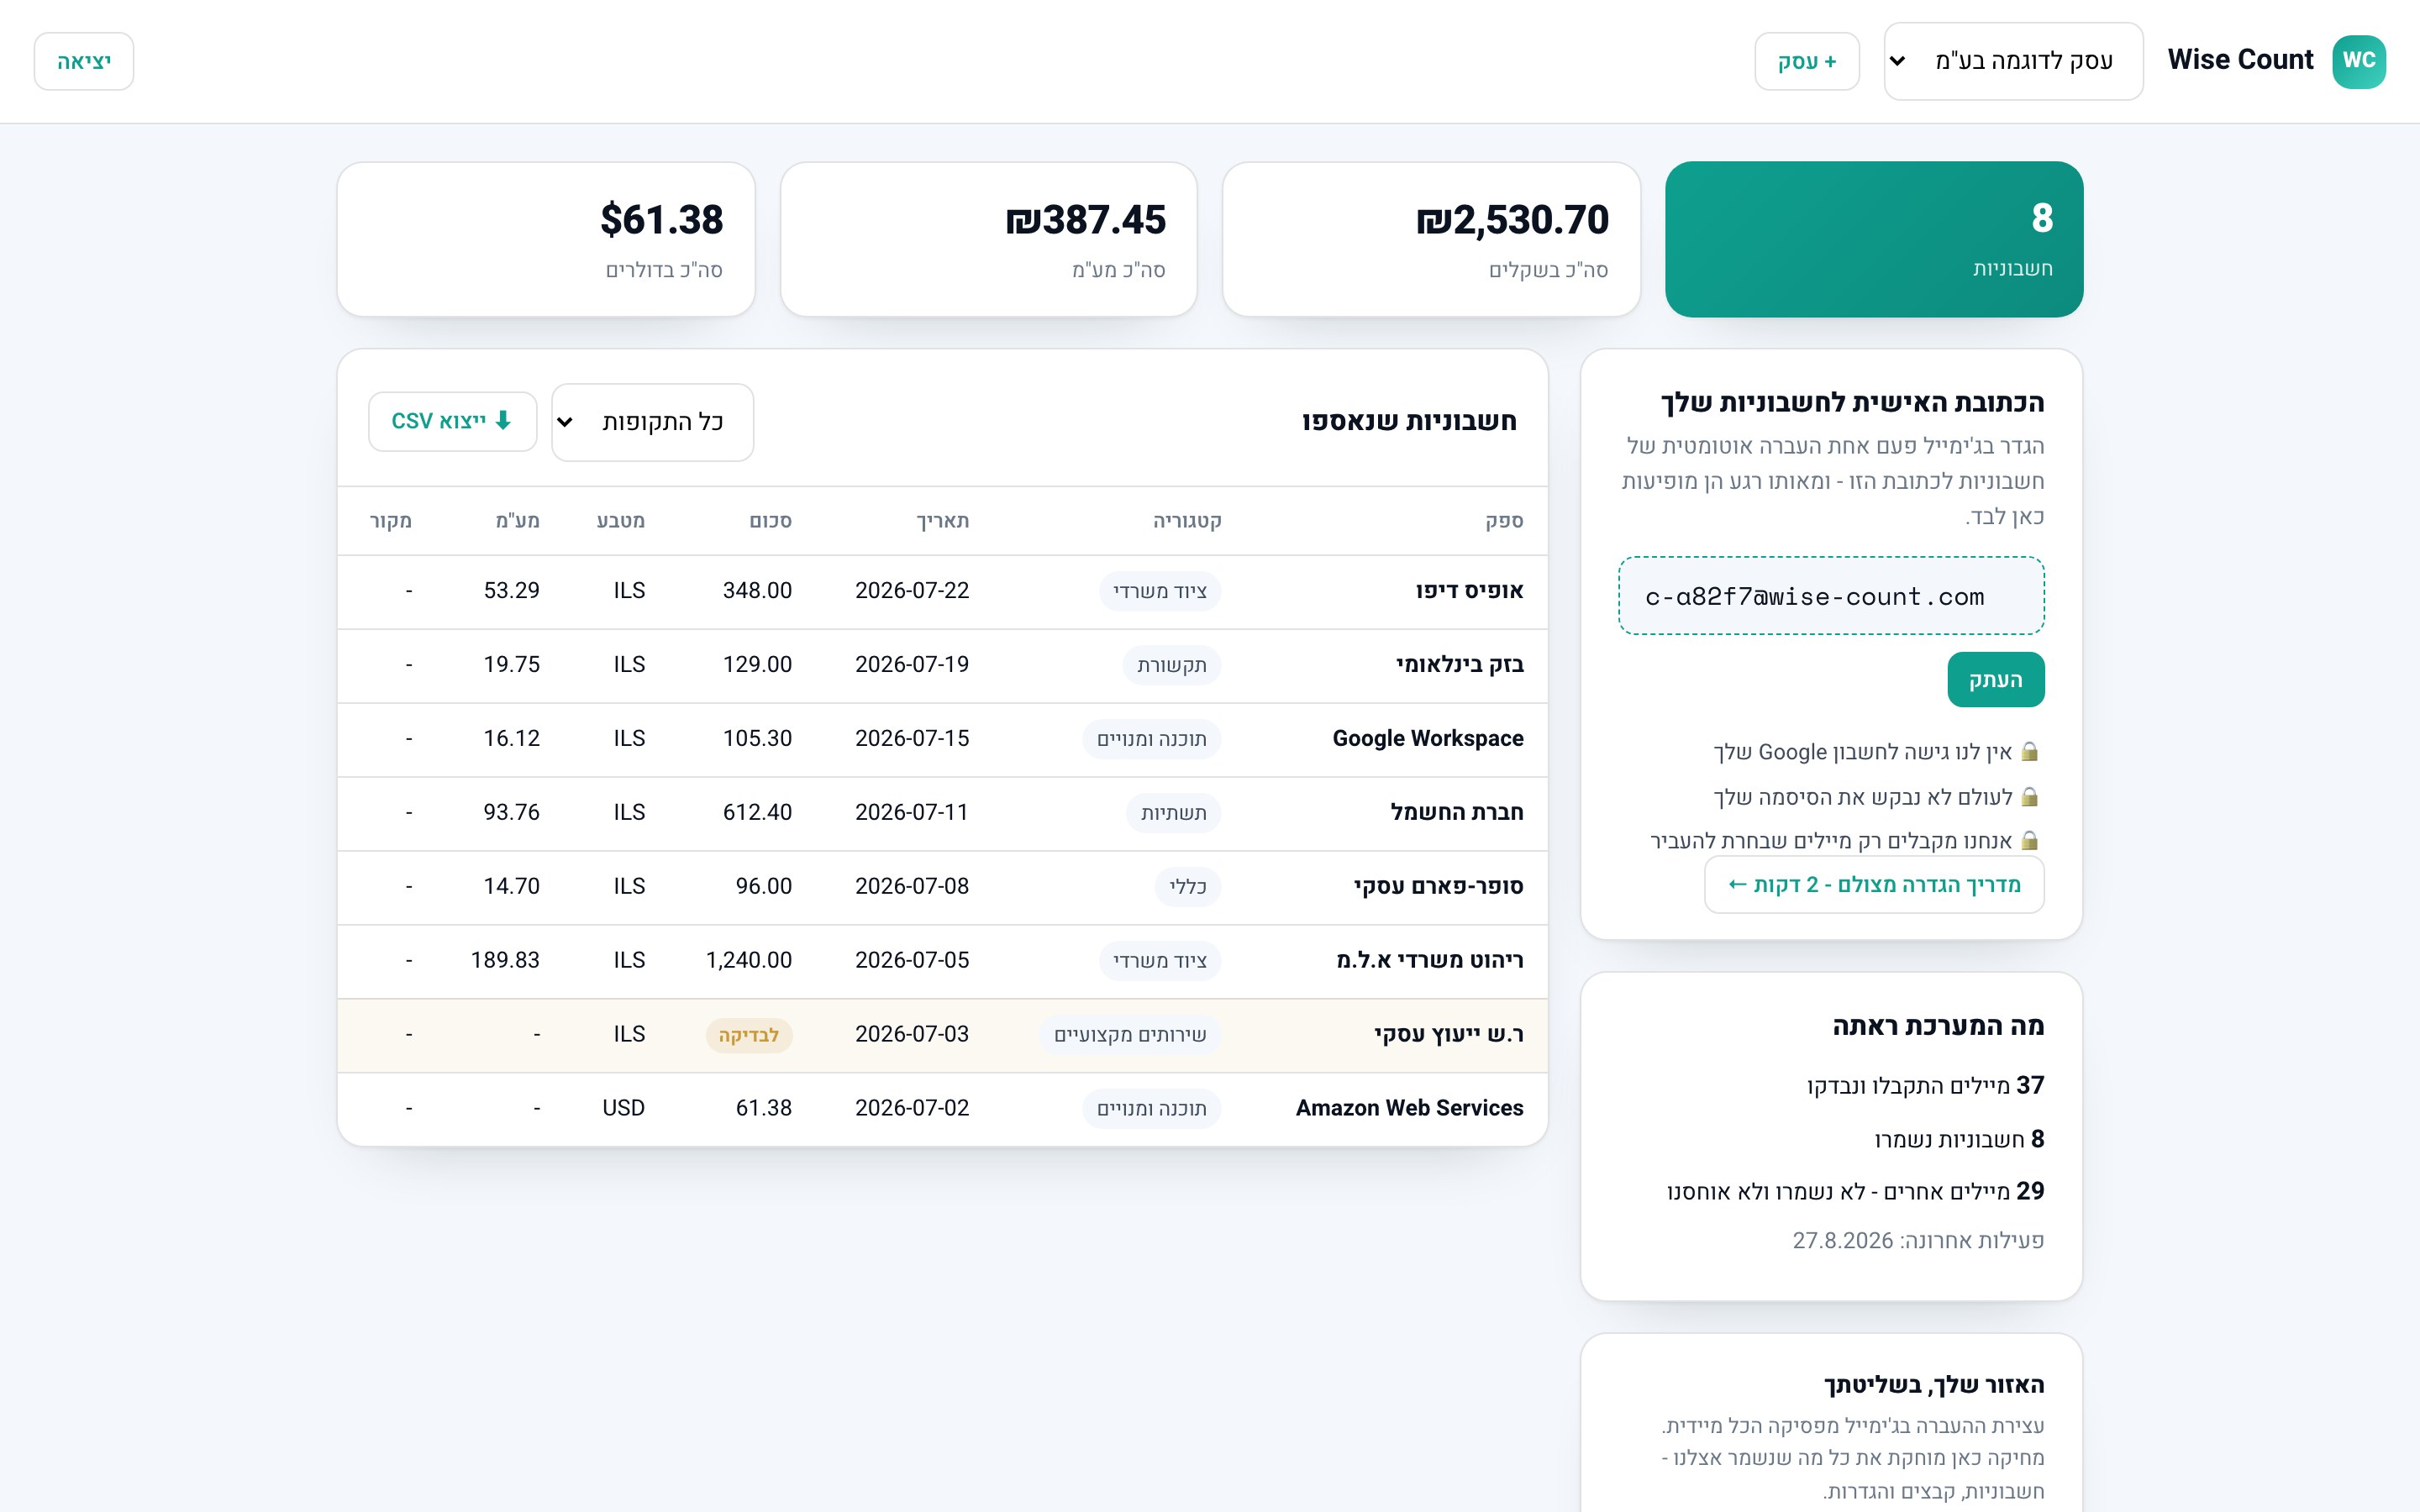Click the כללי category tag
This screenshot has width=2420, height=1512.
point(1188,887)
